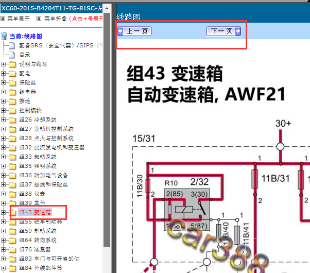This screenshot has height=273, width=310.
Task: Expand 组27 发动机控制系统 folder
Action: tap(3, 129)
